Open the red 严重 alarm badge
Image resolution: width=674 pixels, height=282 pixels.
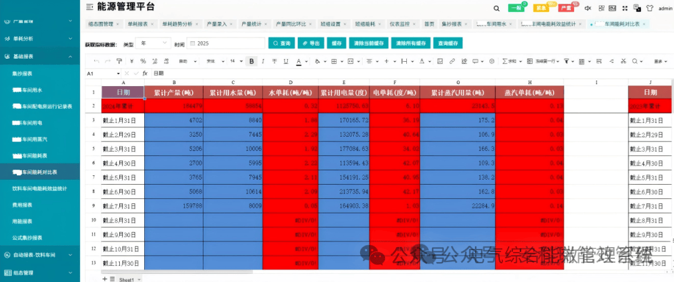click(567, 7)
